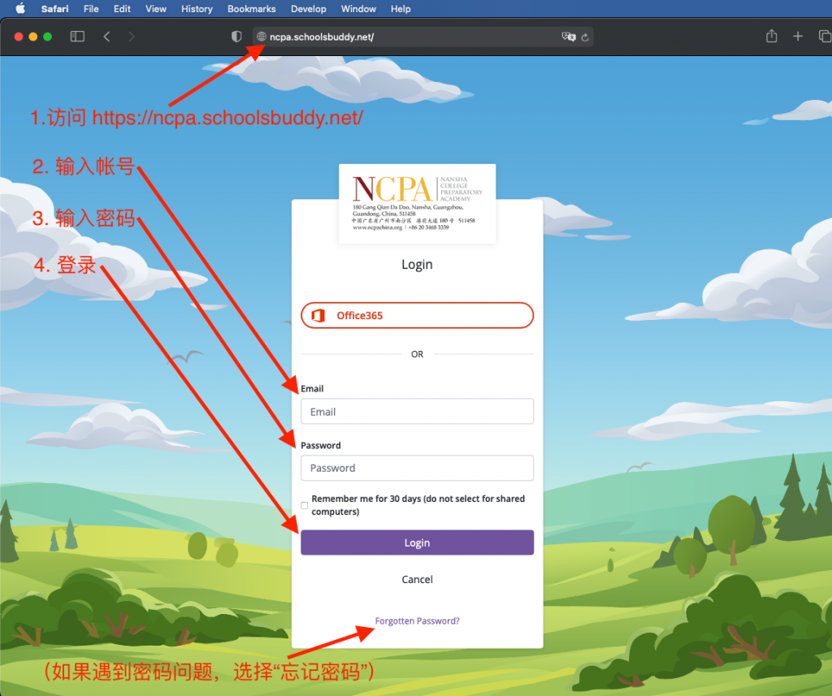
Task: Open the Bookmarks menu
Action: coord(251,9)
